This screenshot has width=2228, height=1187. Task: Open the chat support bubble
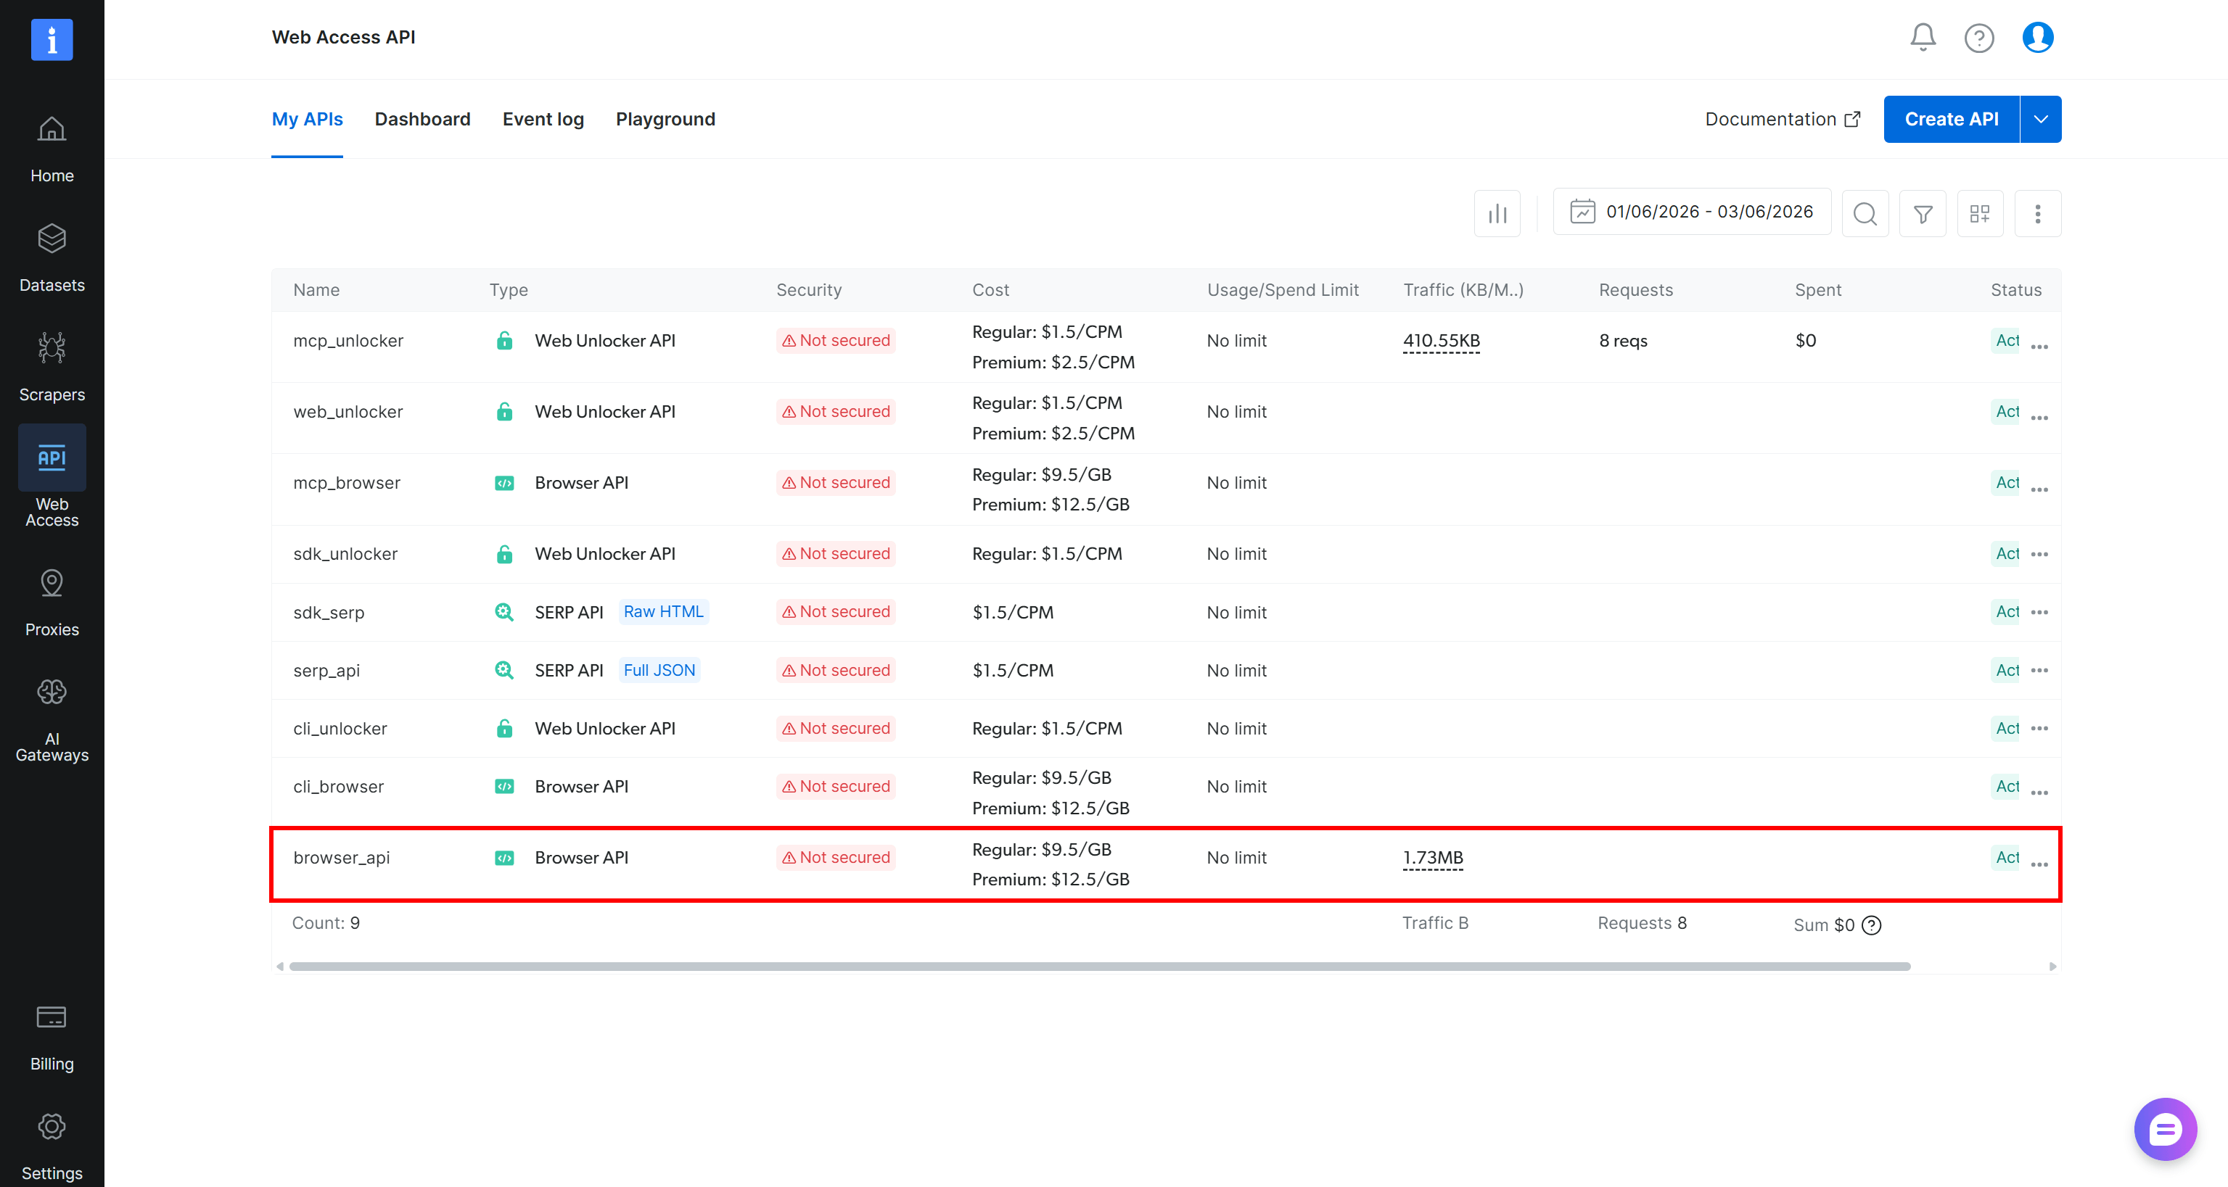tap(2165, 1129)
